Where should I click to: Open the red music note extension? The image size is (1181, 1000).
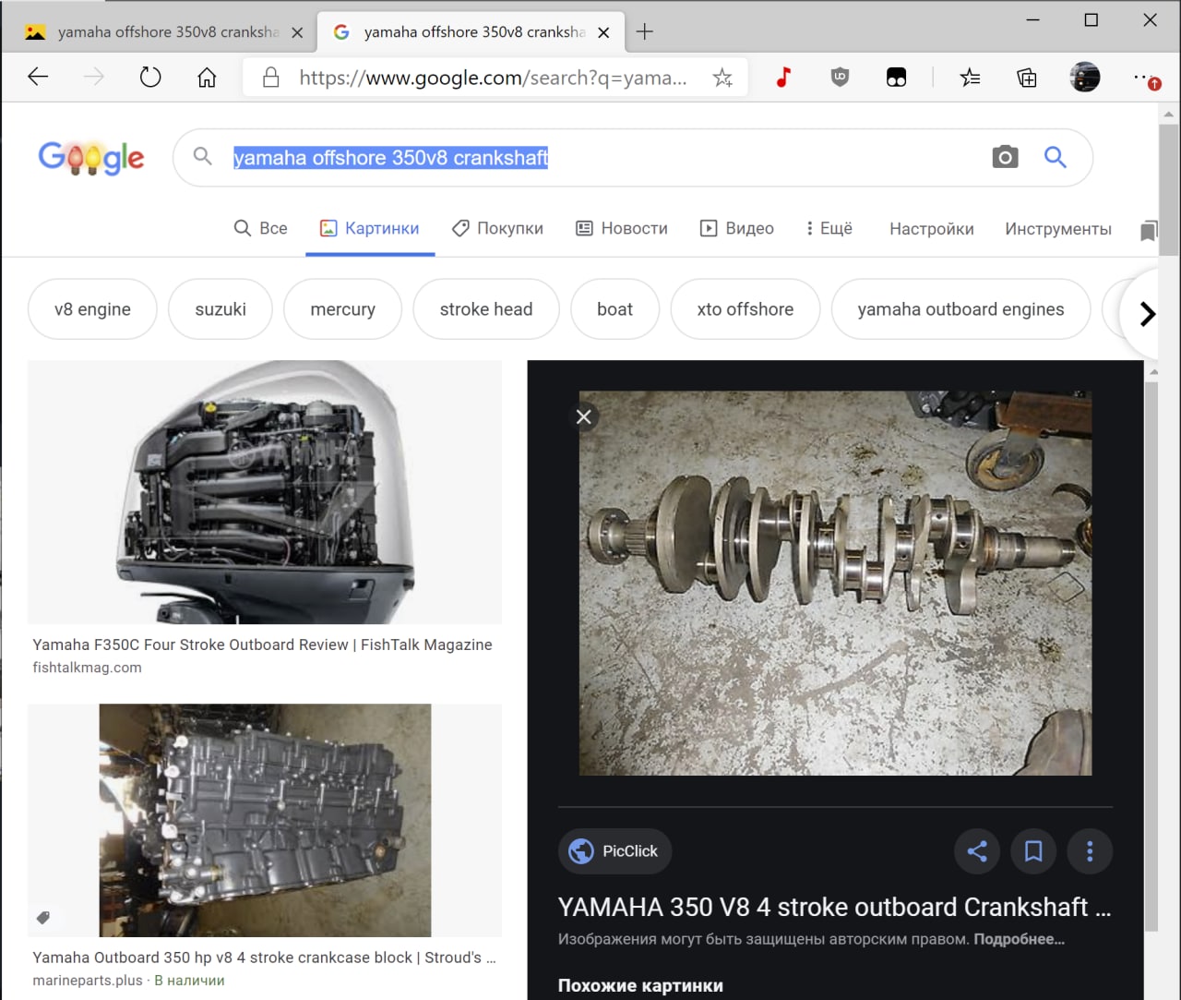[783, 78]
